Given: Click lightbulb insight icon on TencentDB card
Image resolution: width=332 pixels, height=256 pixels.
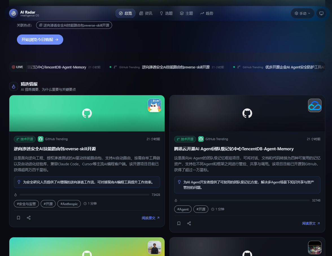Looking at the screenshot, I should [x=179, y=182].
